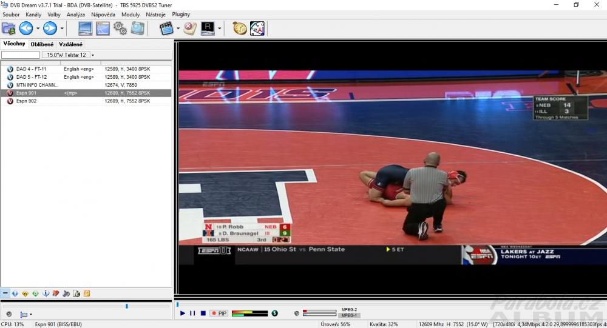Open the dropdown arrow beside the previous channel button

point(38,28)
